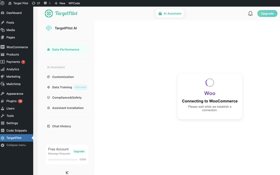Open the comments bubble icon

[45, 3]
